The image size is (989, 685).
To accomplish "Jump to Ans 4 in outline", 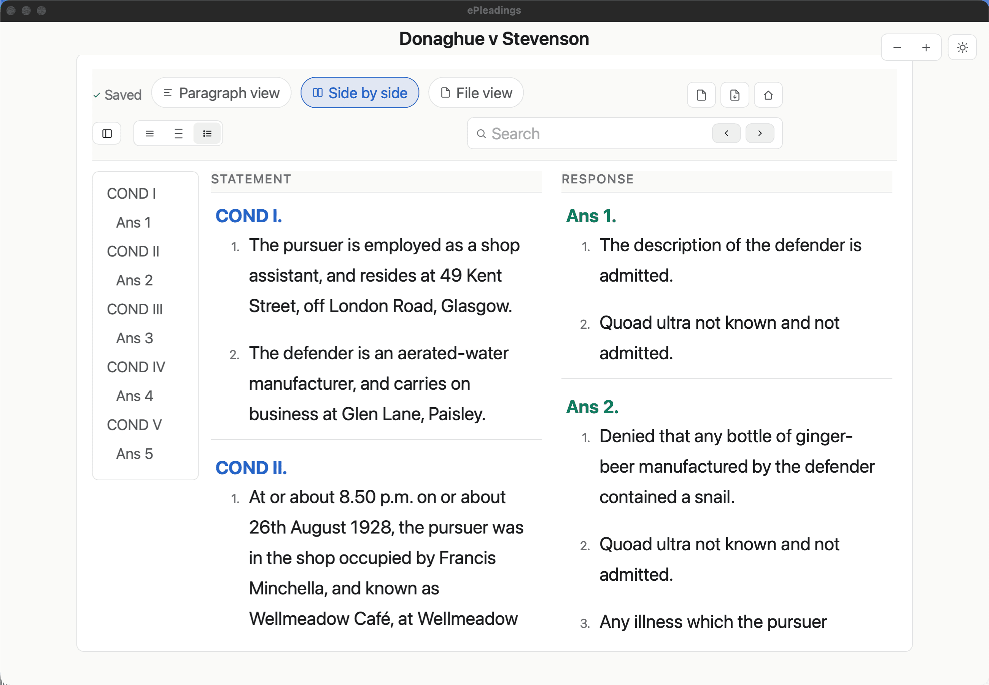I will 134,396.
